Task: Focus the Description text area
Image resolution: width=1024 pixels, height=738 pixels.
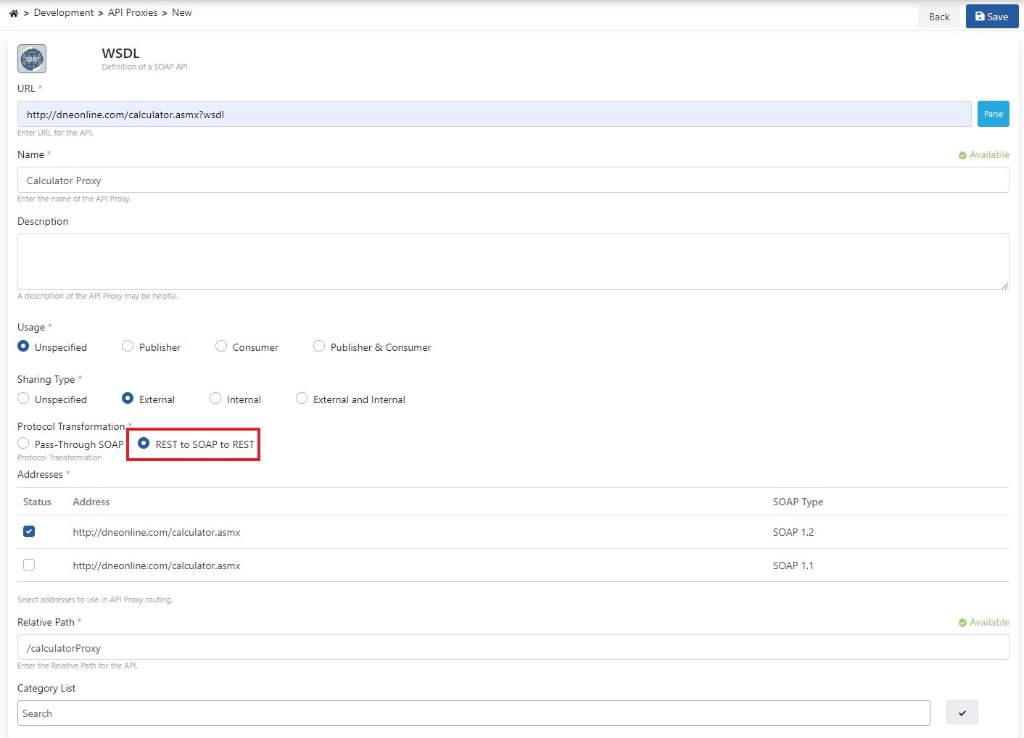Action: tap(512, 261)
